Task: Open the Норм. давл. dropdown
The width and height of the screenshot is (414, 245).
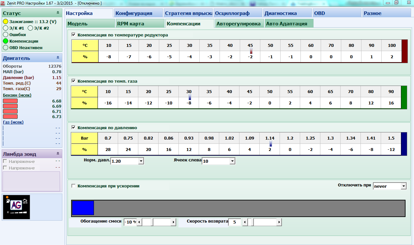Action: (x=141, y=161)
